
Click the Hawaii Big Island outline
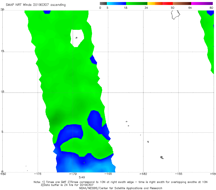(x=175, y=15)
